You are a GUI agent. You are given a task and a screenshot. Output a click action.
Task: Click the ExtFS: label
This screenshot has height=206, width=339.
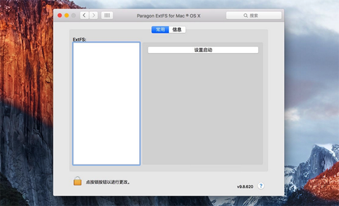coord(79,39)
